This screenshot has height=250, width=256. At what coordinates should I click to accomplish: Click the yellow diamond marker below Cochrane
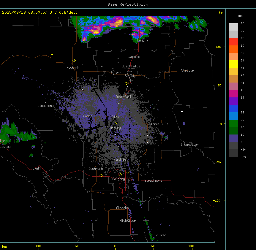click(101, 175)
